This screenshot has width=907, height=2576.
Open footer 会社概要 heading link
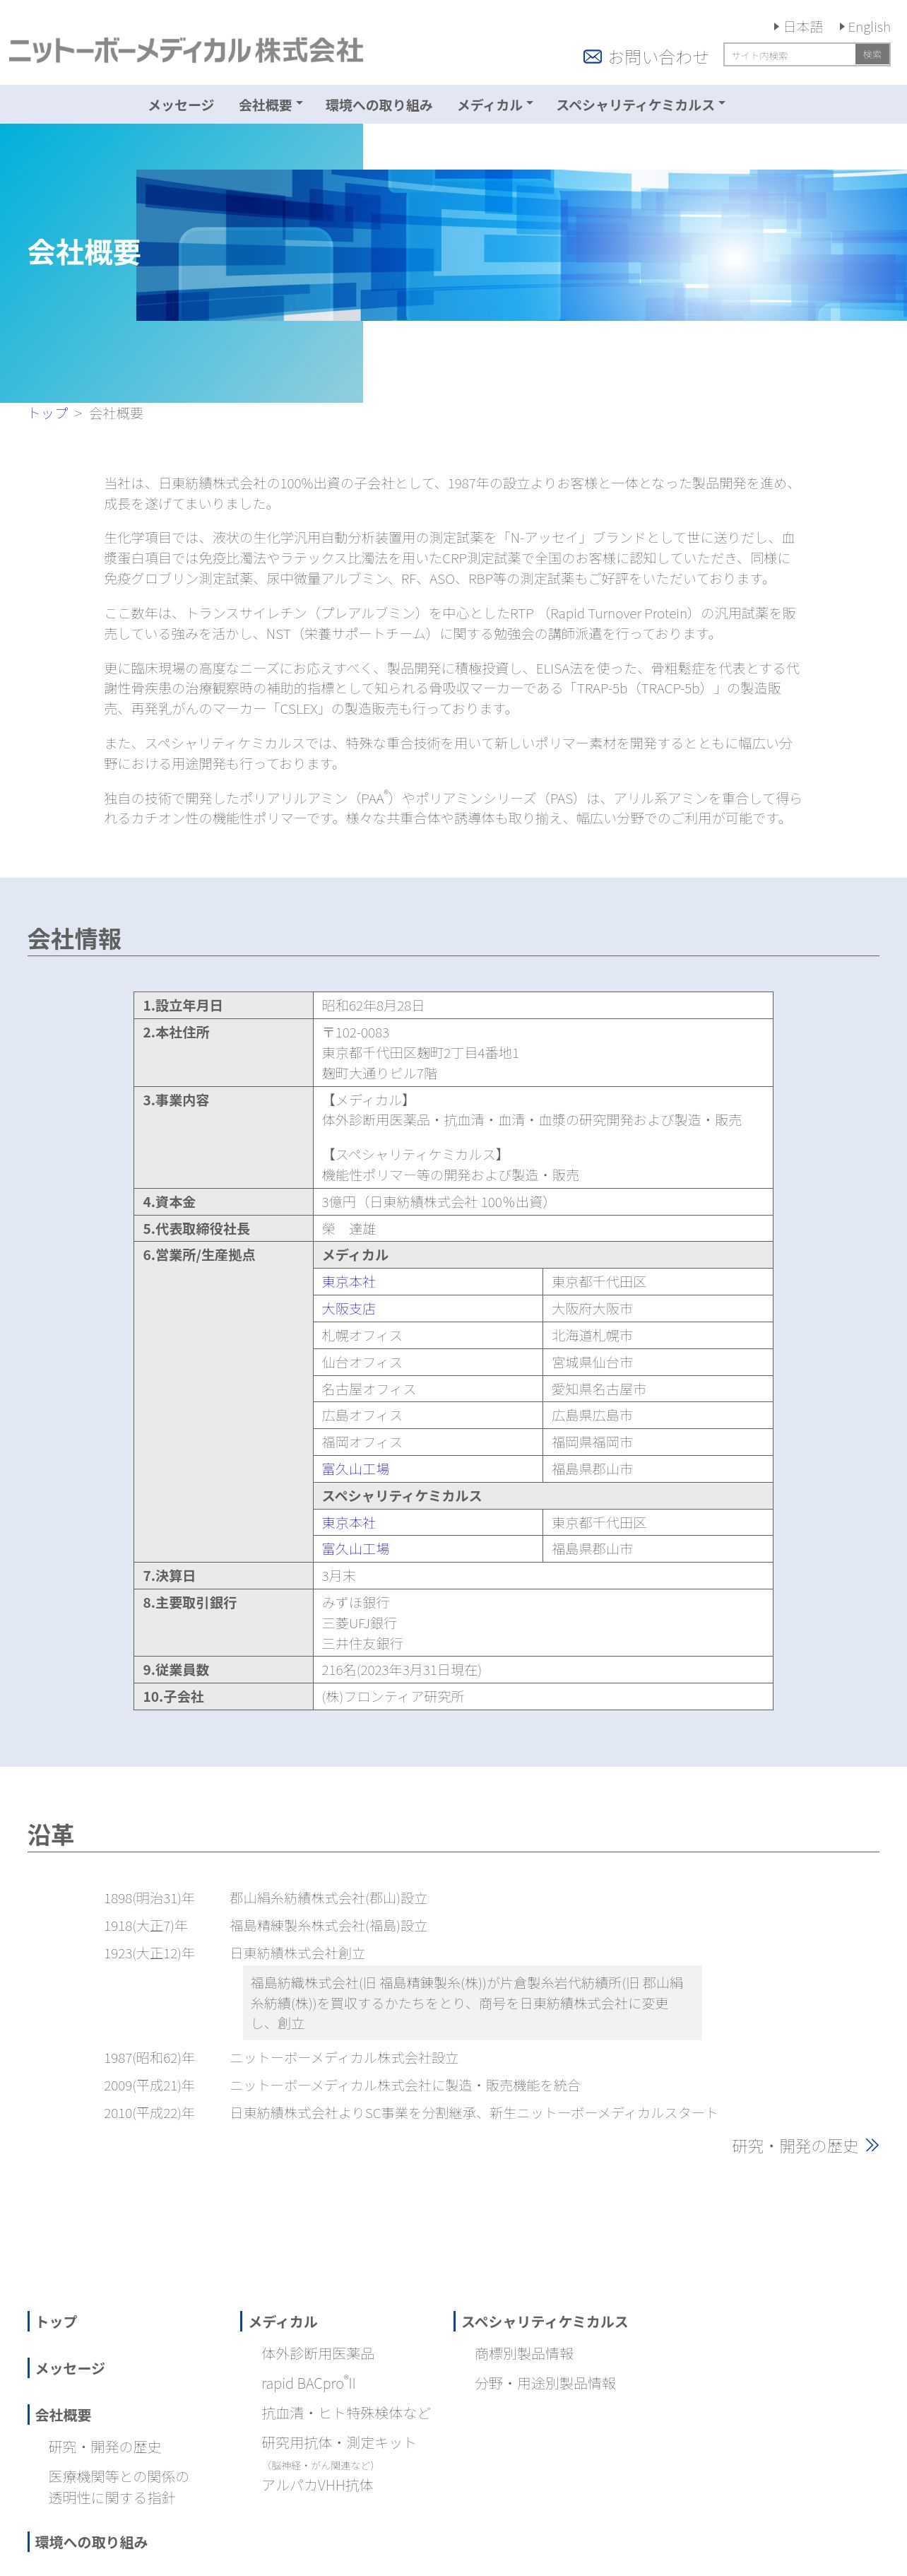63,2415
